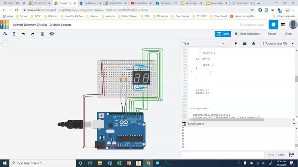This screenshot has width=298, height=167.
Task: Click the pause(); code line
Action: (x=202, y=90)
